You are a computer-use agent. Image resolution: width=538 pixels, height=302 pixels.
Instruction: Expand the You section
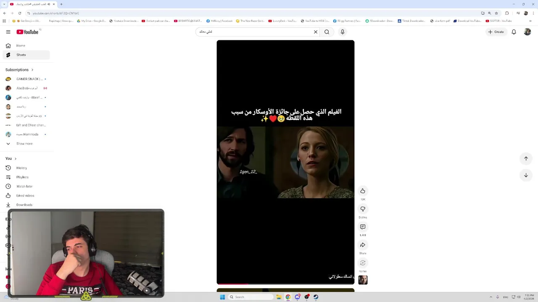11,159
